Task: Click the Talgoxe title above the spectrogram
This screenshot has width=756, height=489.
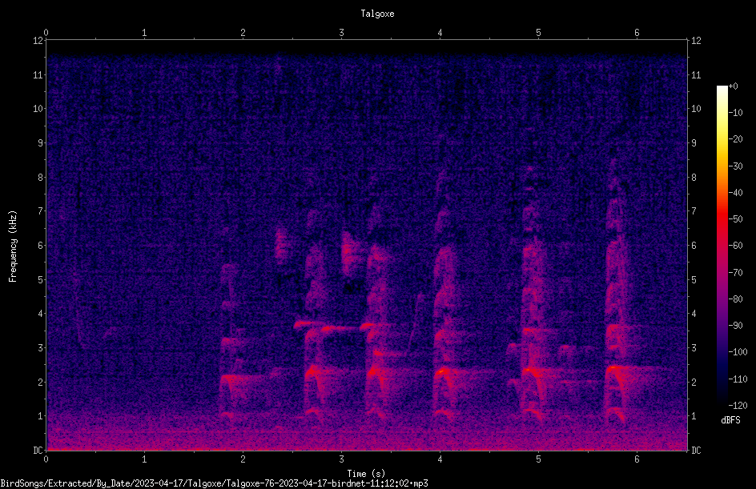Action: [377, 14]
